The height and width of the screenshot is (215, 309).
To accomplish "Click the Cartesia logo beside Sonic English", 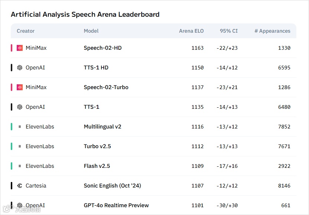I will pyautogui.click(x=20, y=186).
